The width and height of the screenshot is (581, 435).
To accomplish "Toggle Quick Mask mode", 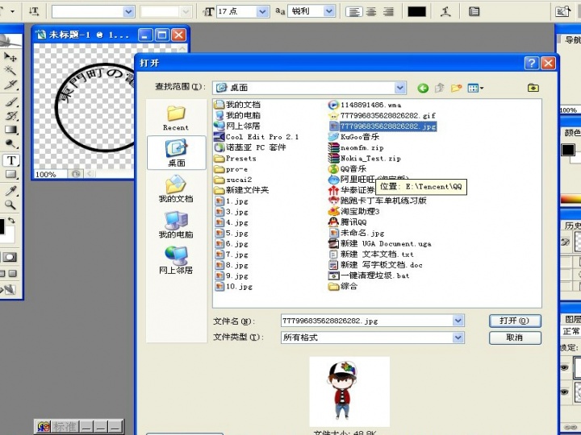I will click(x=10, y=257).
